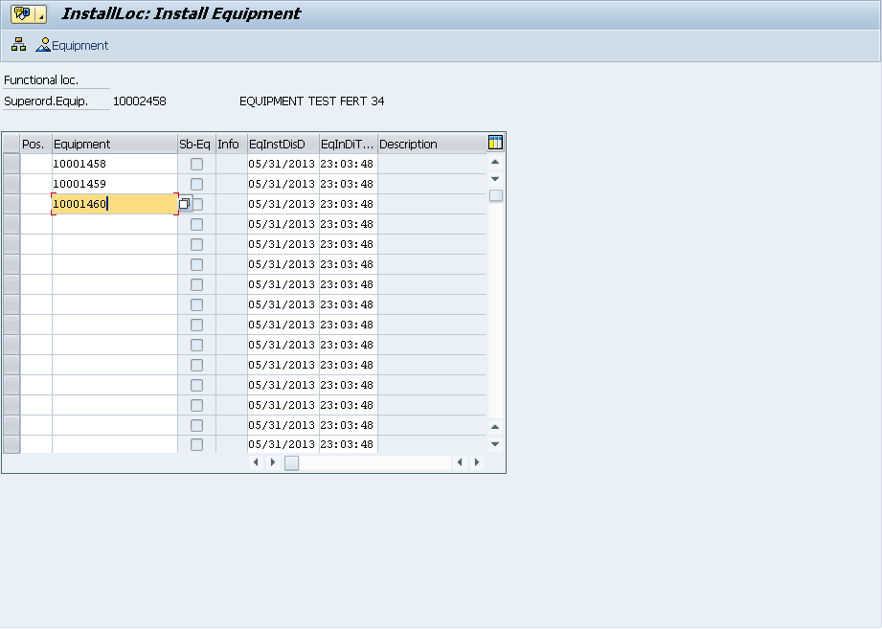Viewport: 882px width, 629px height.
Task: Tick the Sb-Eq checkbox for 10001458
Action: tap(197, 164)
